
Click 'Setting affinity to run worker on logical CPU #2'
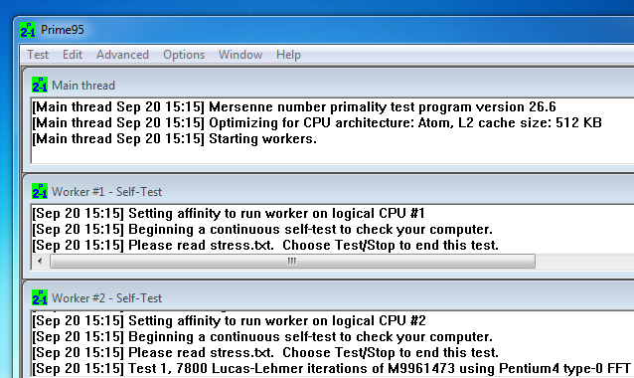[229, 321]
